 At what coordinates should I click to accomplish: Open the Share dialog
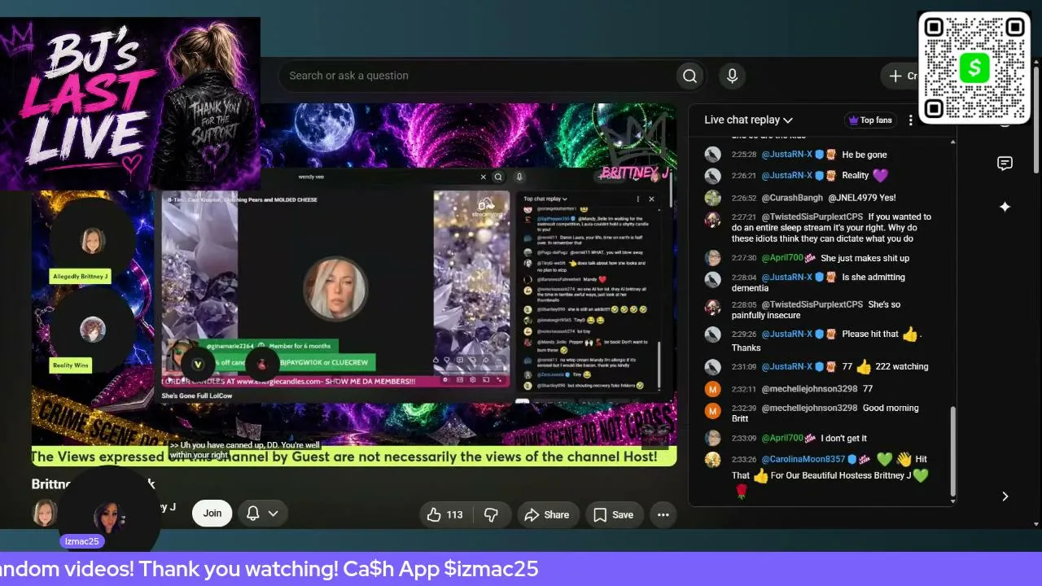click(547, 514)
